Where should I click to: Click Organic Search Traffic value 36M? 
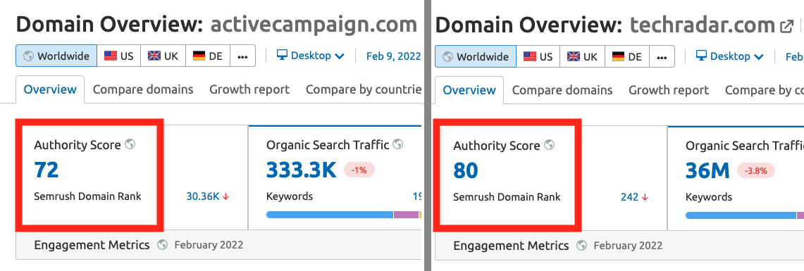(707, 170)
